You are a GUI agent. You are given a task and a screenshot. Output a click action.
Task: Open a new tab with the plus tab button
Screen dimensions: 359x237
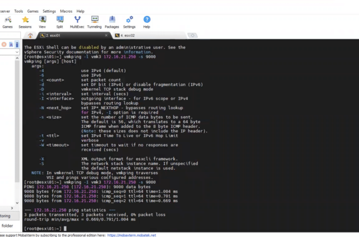(x=192, y=35)
